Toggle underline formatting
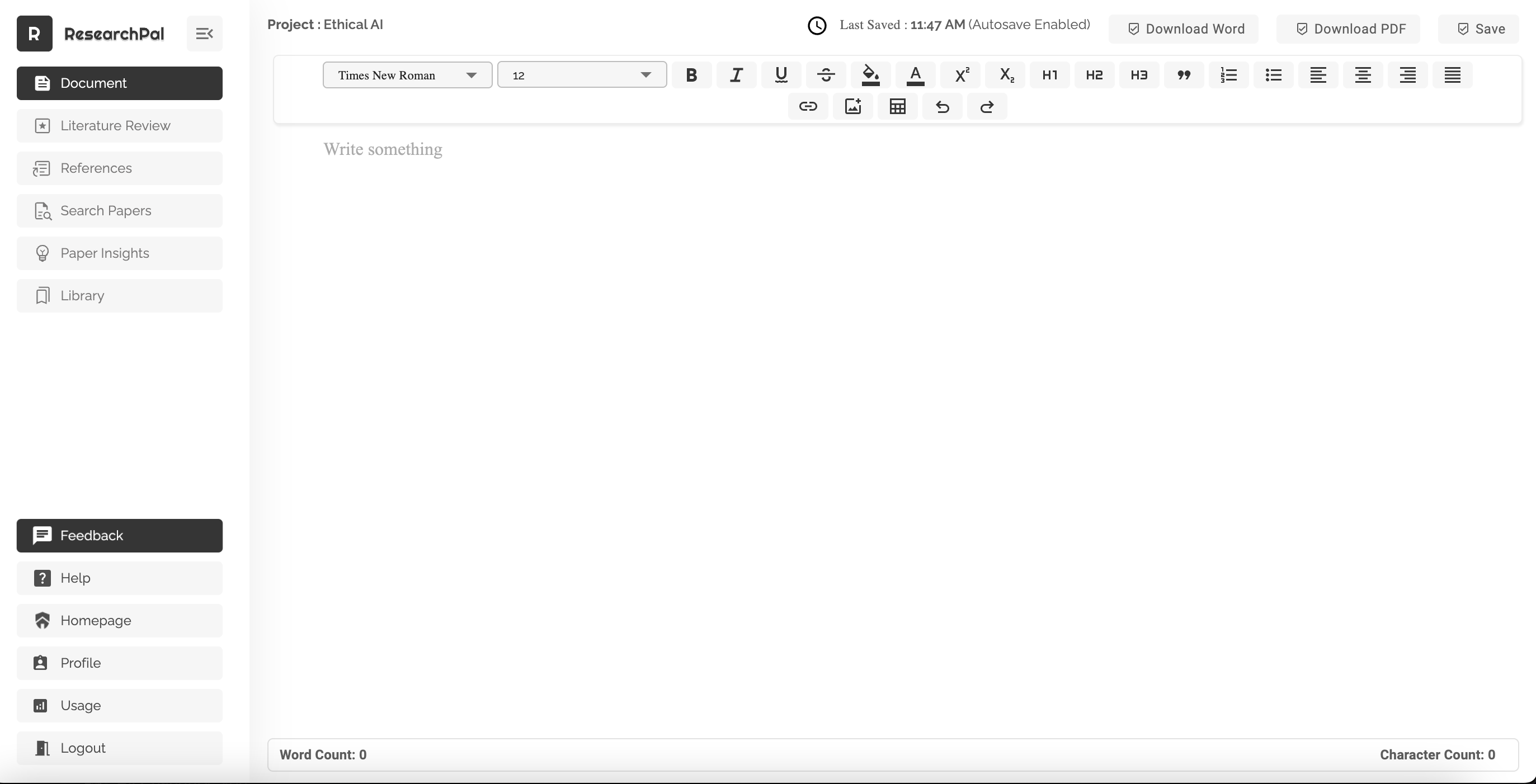 pos(781,75)
